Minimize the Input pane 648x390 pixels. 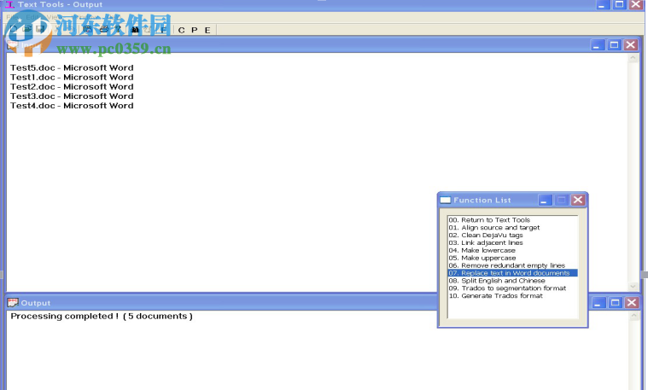[x=596, y=44]
